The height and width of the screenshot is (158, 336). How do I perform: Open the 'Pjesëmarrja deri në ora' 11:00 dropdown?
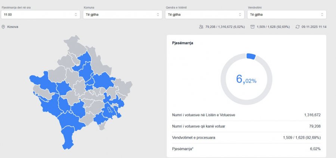(40, 15)
